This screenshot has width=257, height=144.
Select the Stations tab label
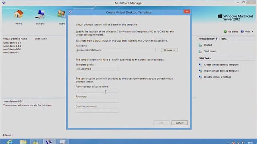point(40,24)
